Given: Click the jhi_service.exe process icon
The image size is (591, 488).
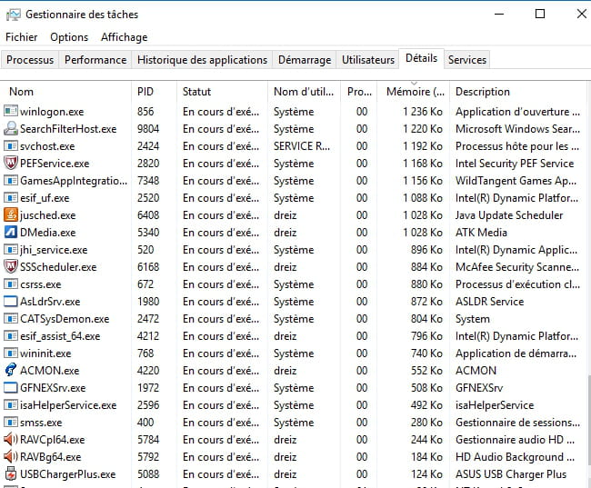Looking at the screenshot, I should pos(11,250).
